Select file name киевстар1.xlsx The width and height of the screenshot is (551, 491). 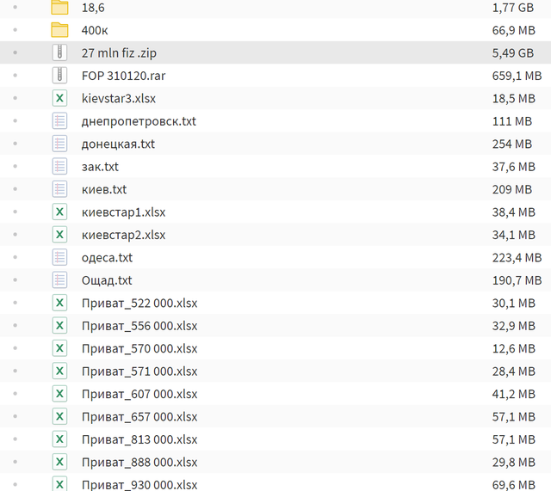pos(123,212)
